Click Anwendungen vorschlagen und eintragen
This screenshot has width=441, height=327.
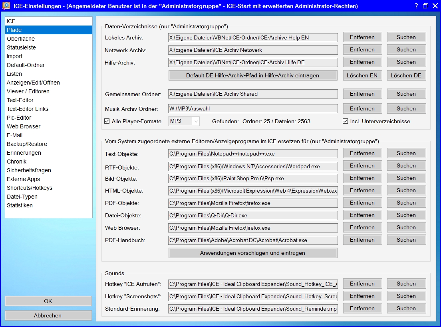click(253, 253)
